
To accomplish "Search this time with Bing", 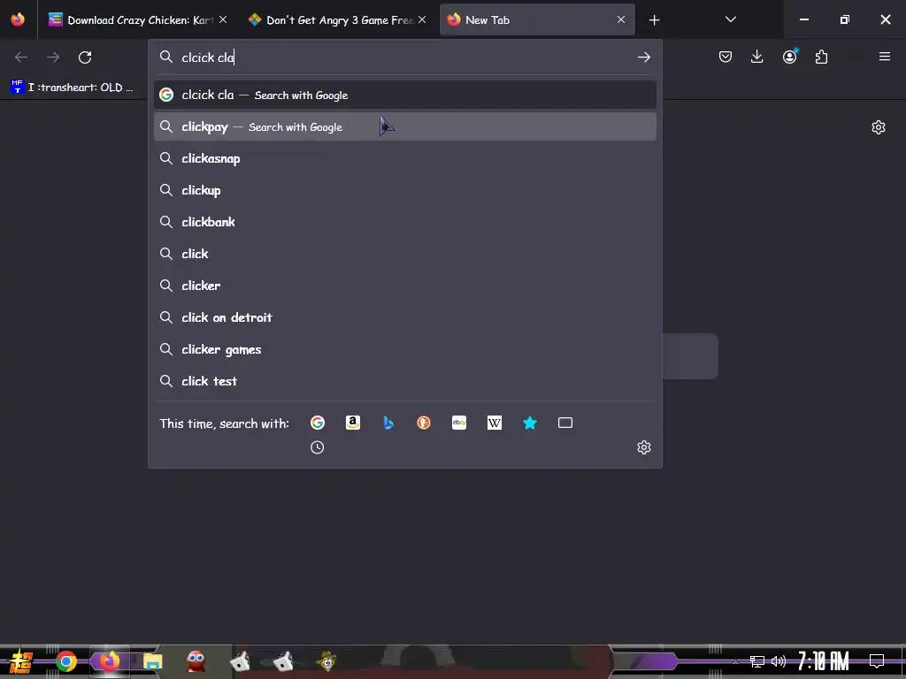I will (x=388, y=423).
